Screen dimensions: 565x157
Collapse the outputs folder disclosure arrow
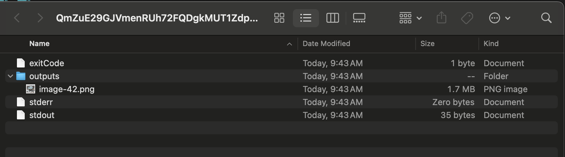pos(10,76)
